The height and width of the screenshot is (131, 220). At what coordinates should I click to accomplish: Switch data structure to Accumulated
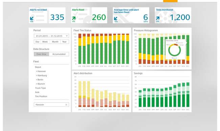point(59,54)
